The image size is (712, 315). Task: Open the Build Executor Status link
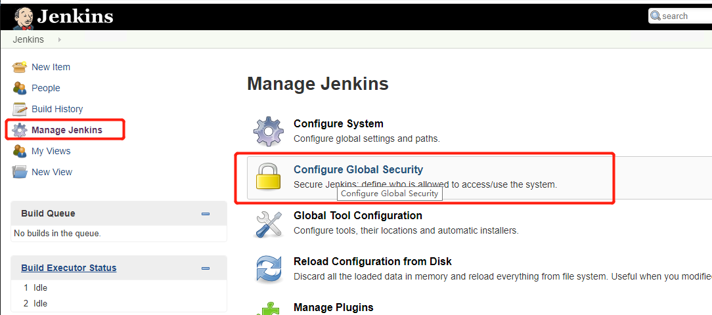click(x=68, y=268)
